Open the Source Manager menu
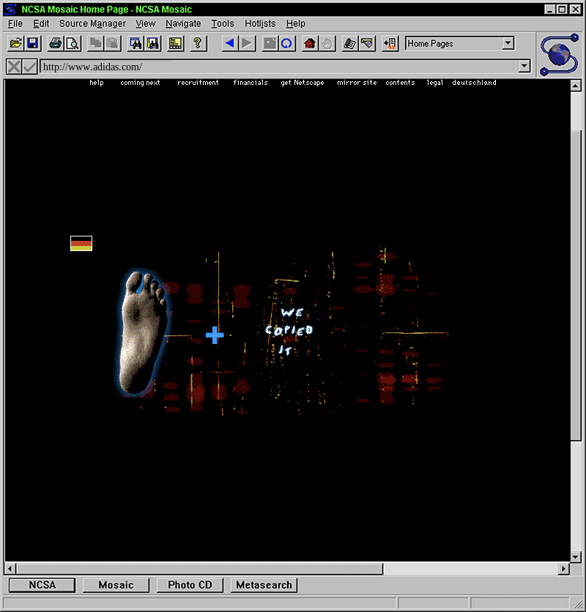Screen dimensions: 586x612 (92, 23)
